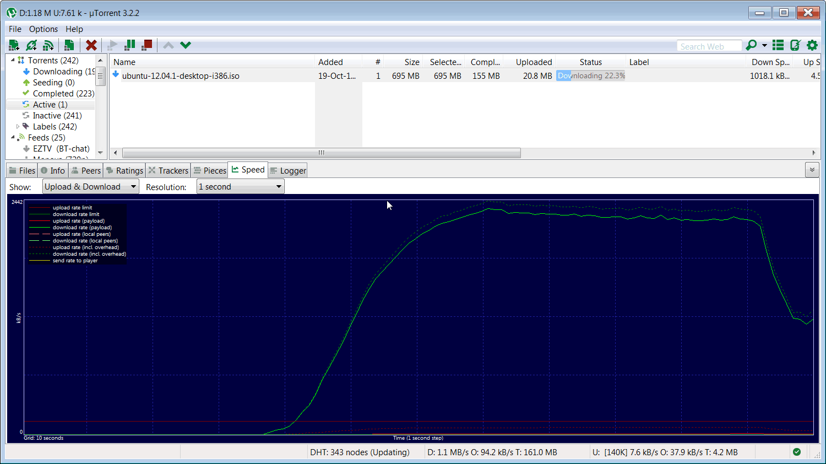Click the torrent list horizontal scrollbar thumb
This screenshot has width=826, height=464.
coord(321,153)
